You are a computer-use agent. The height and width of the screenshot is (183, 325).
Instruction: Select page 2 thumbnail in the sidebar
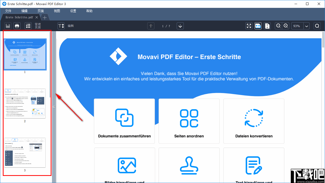[25, 103]
